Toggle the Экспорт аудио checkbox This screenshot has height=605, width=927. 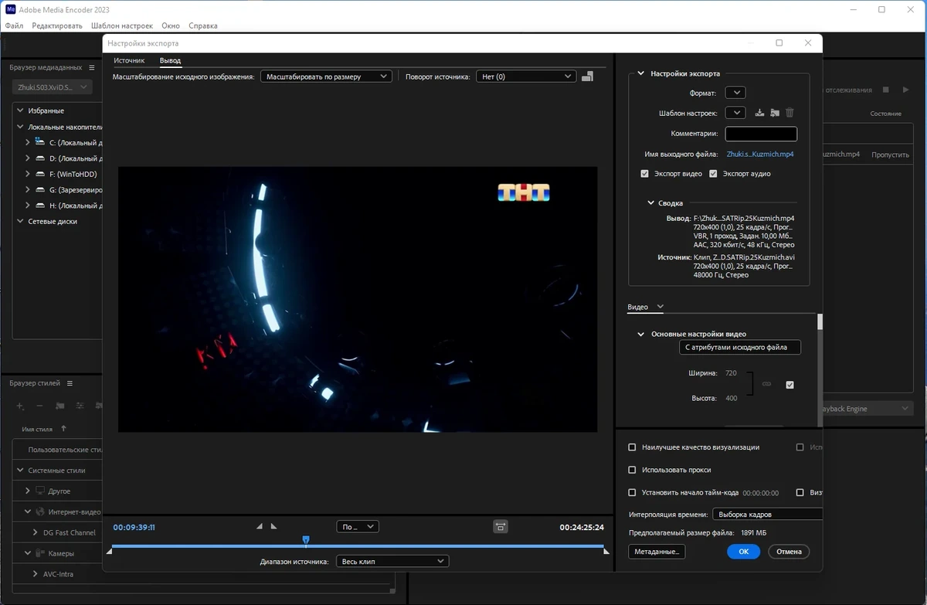[713, 174]
